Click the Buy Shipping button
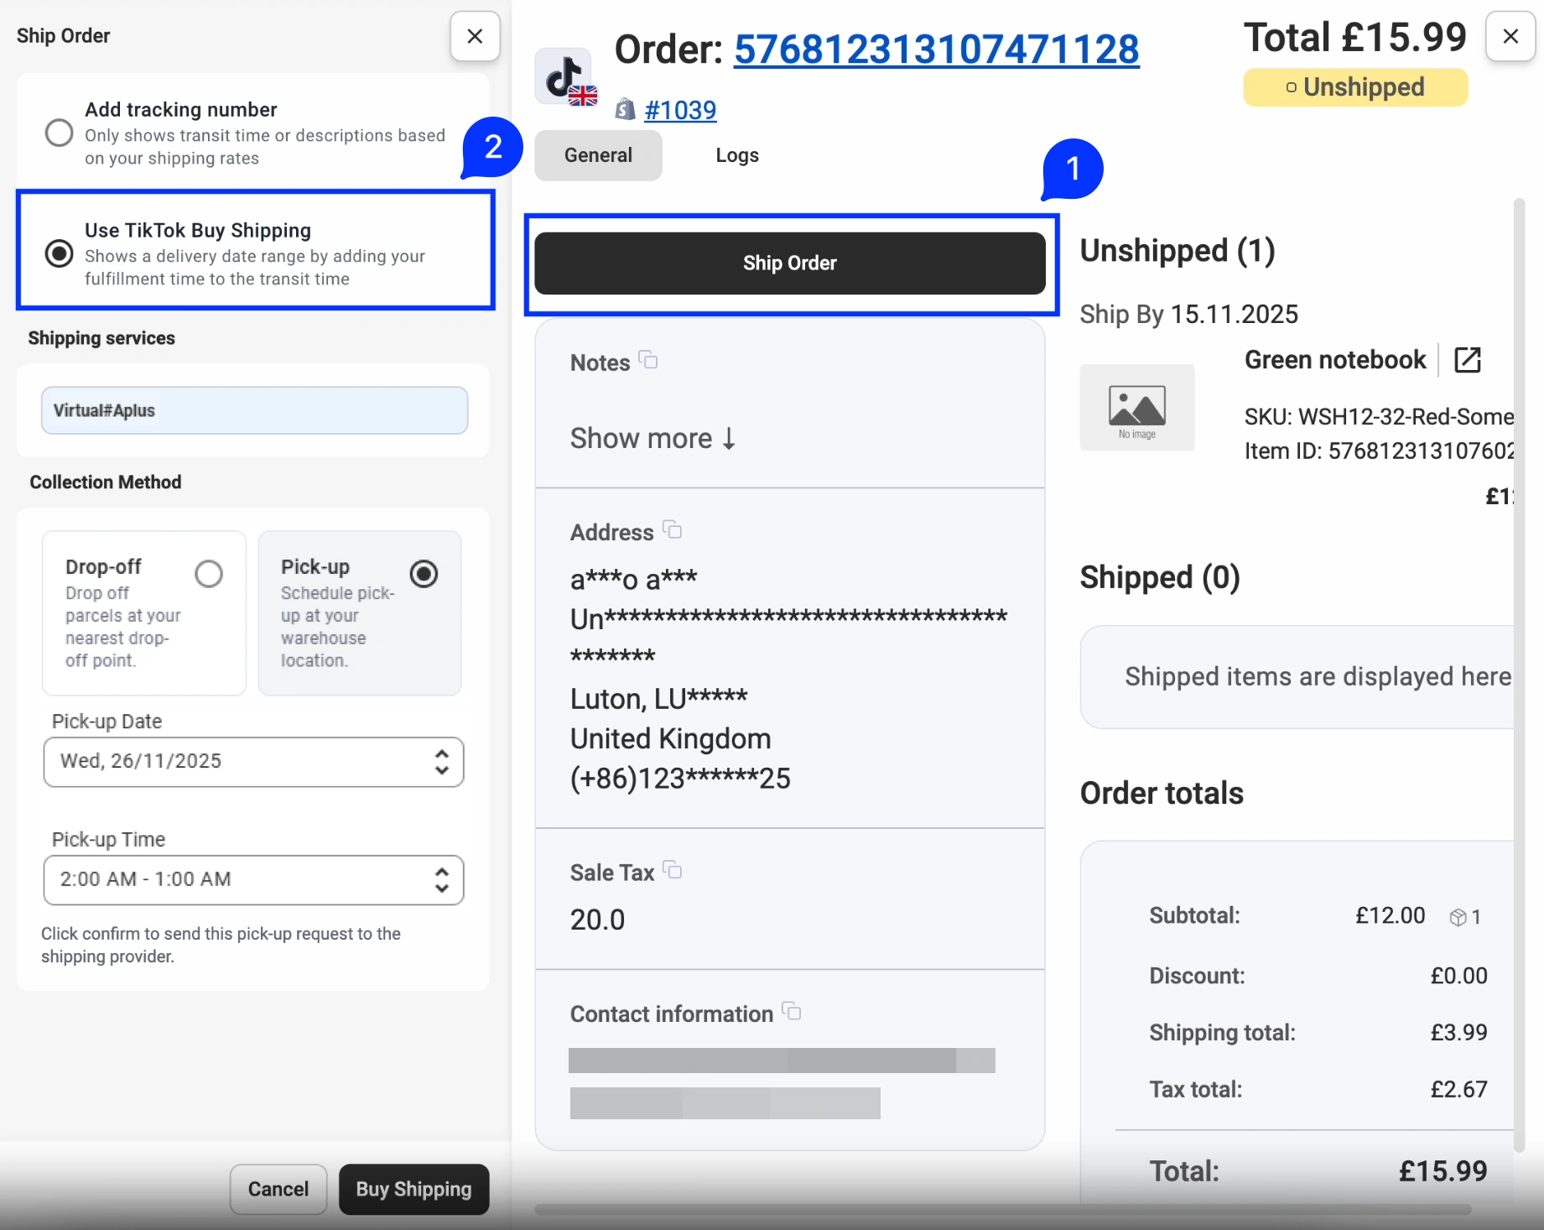The image size is (1544, 1230). [413, 1189]
